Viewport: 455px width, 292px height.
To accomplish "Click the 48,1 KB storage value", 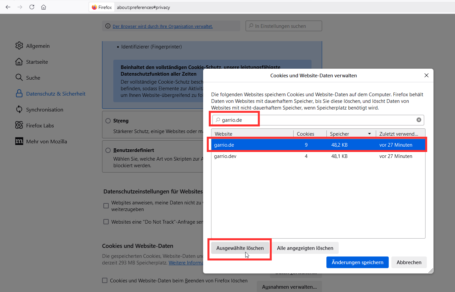I will click(x=339, y=156).
